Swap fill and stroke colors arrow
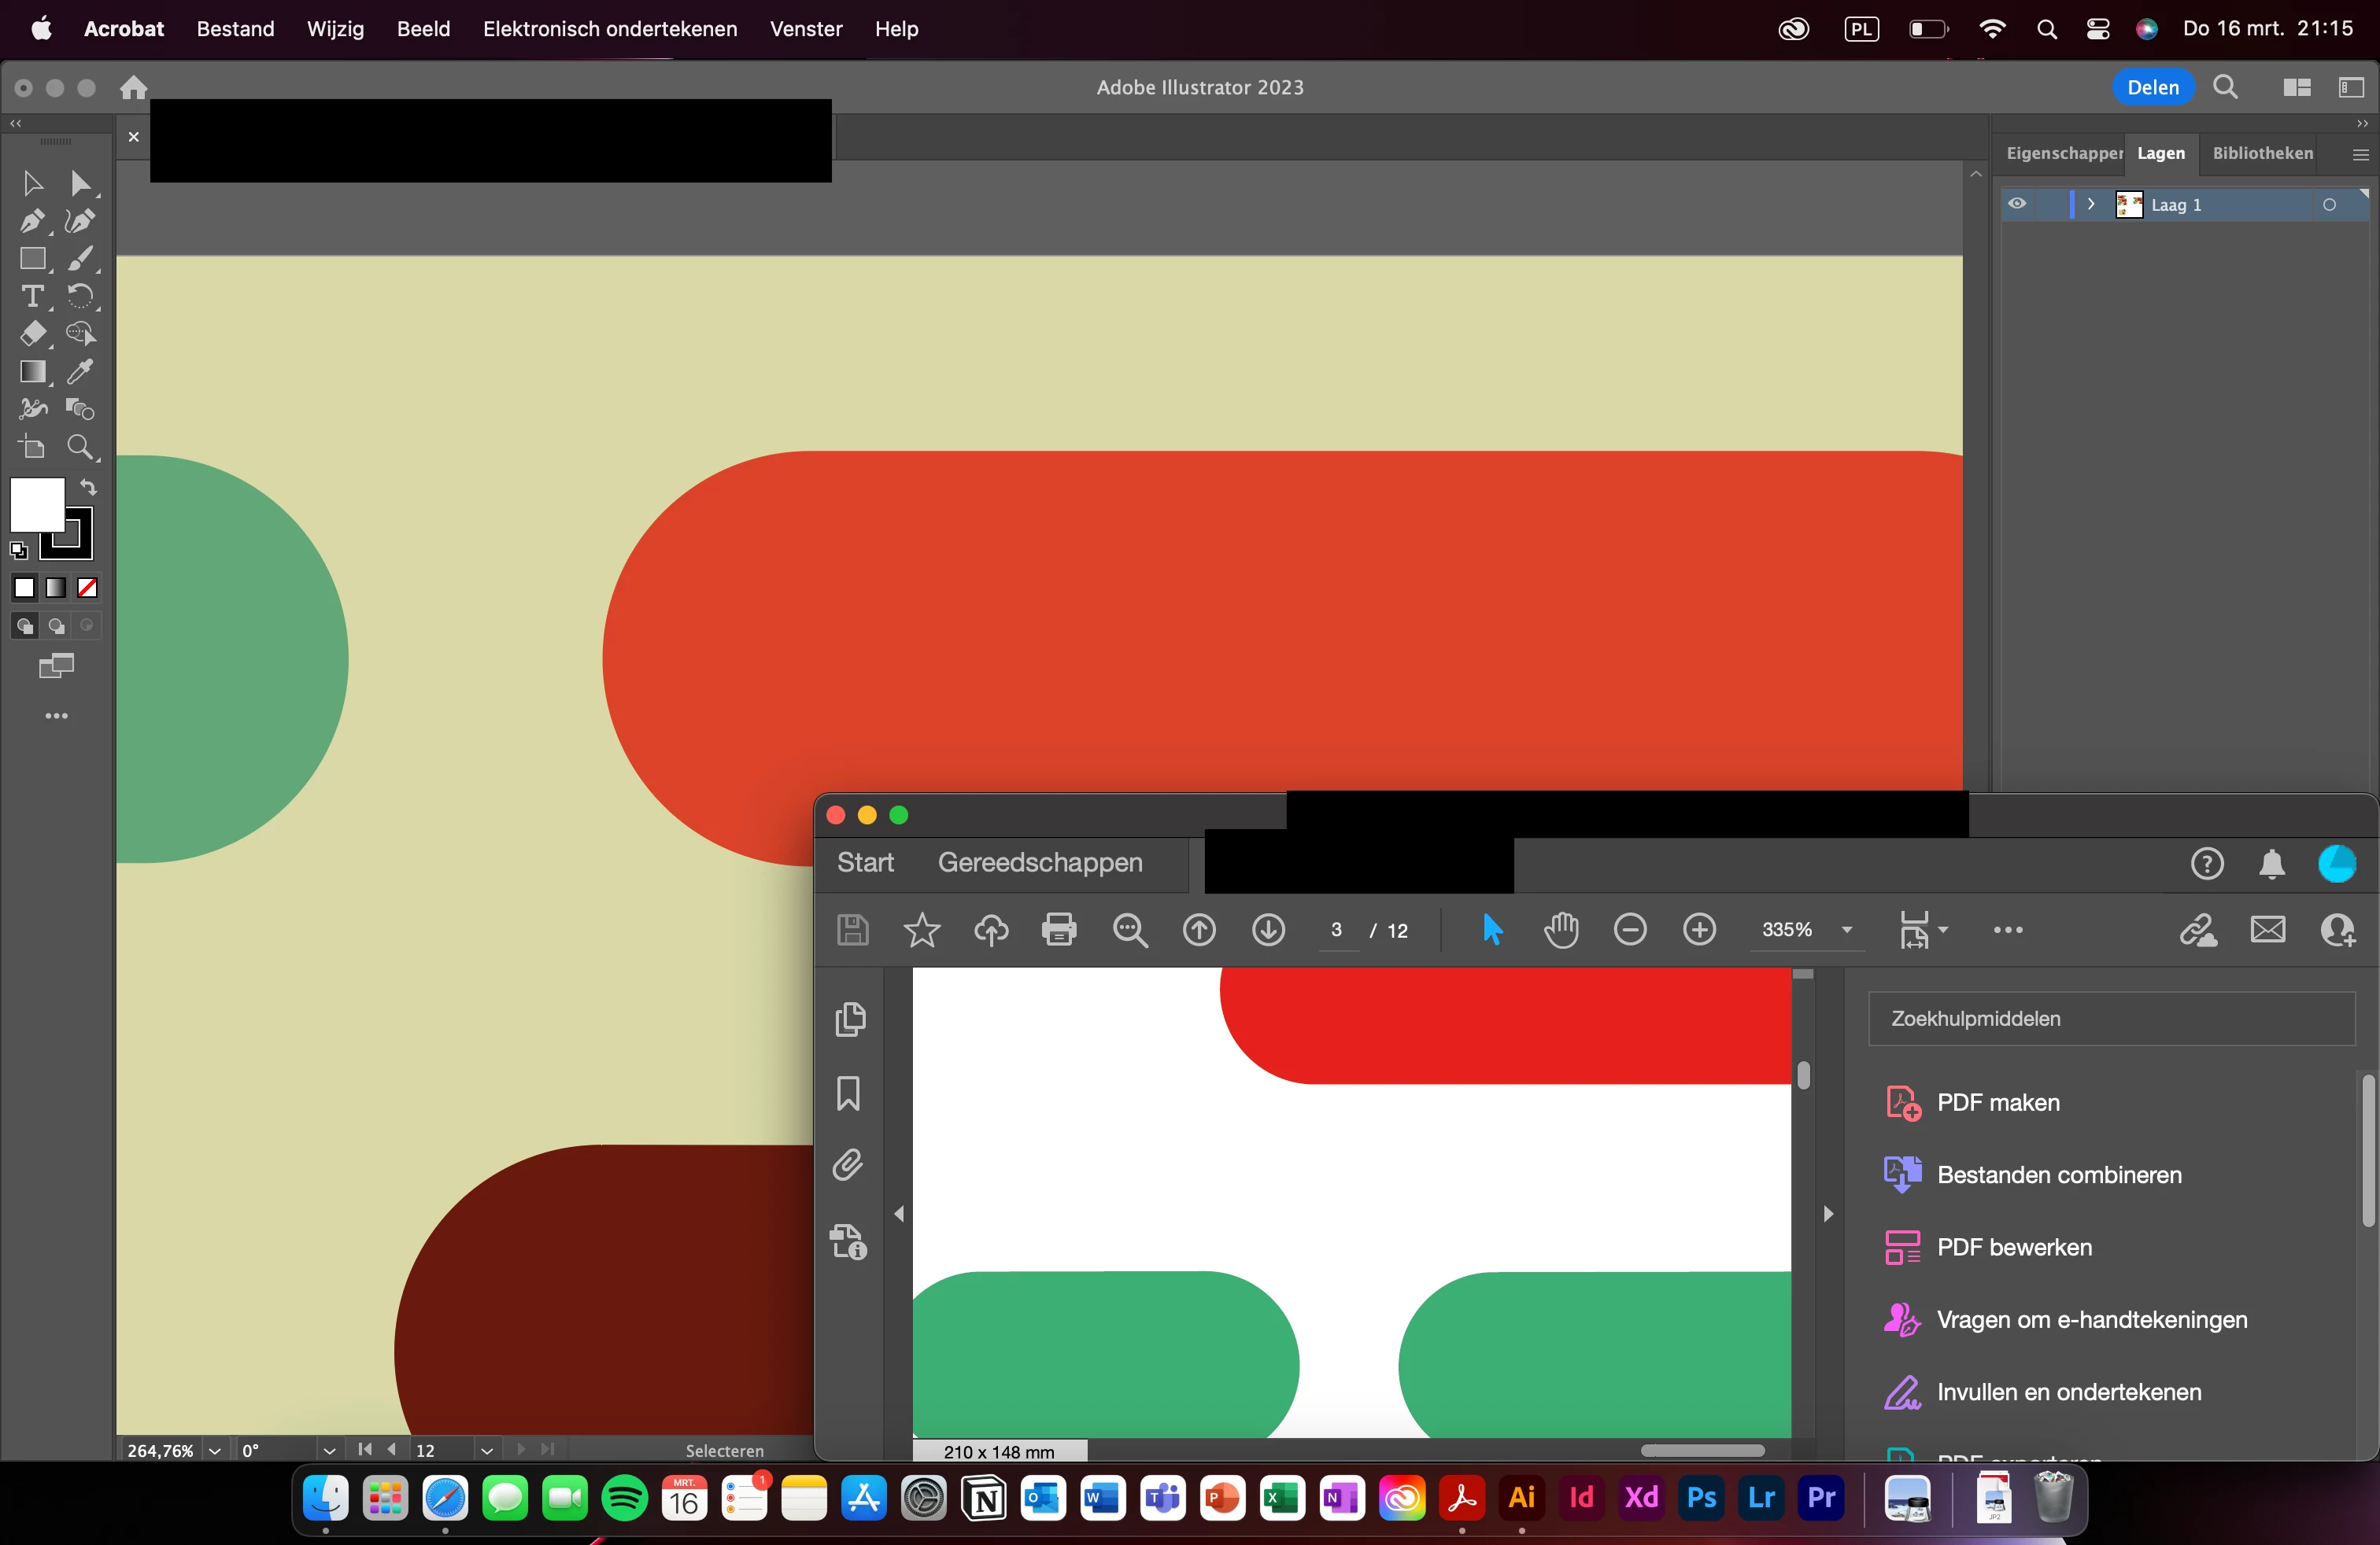Image resolution: width=2380 pixels, height=1545 pixels. click(x=88, y=488)
